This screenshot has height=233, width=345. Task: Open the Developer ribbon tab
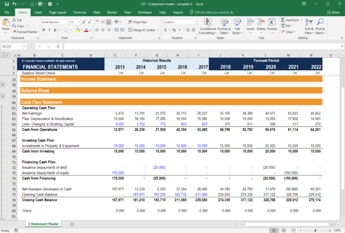(x=145, y=12)
